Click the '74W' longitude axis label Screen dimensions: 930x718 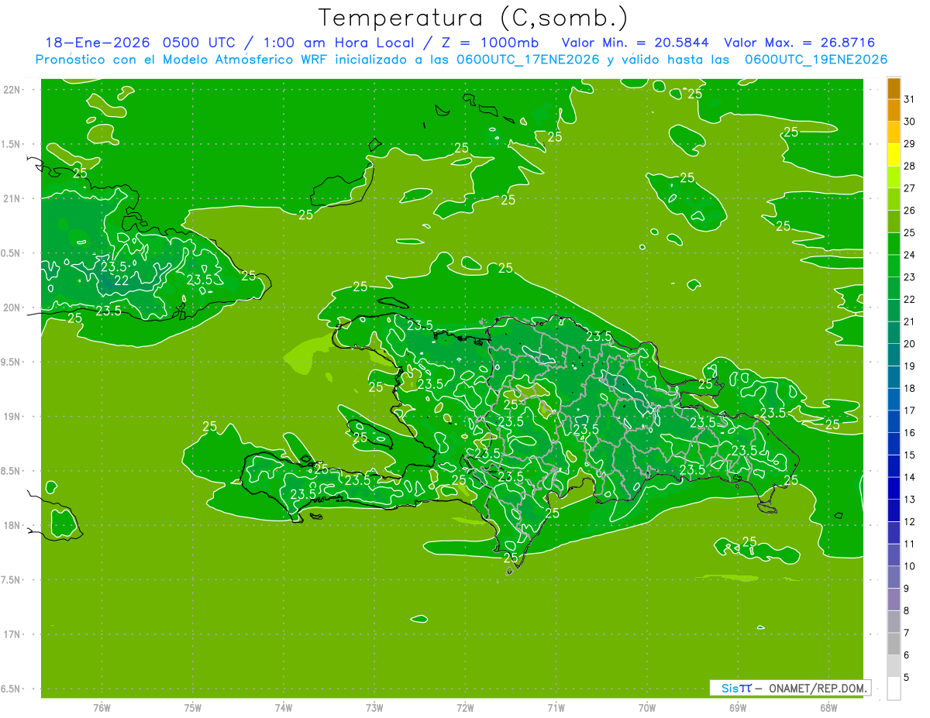point(284,707)
